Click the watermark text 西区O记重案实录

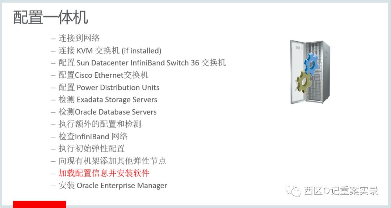[341, 191]
